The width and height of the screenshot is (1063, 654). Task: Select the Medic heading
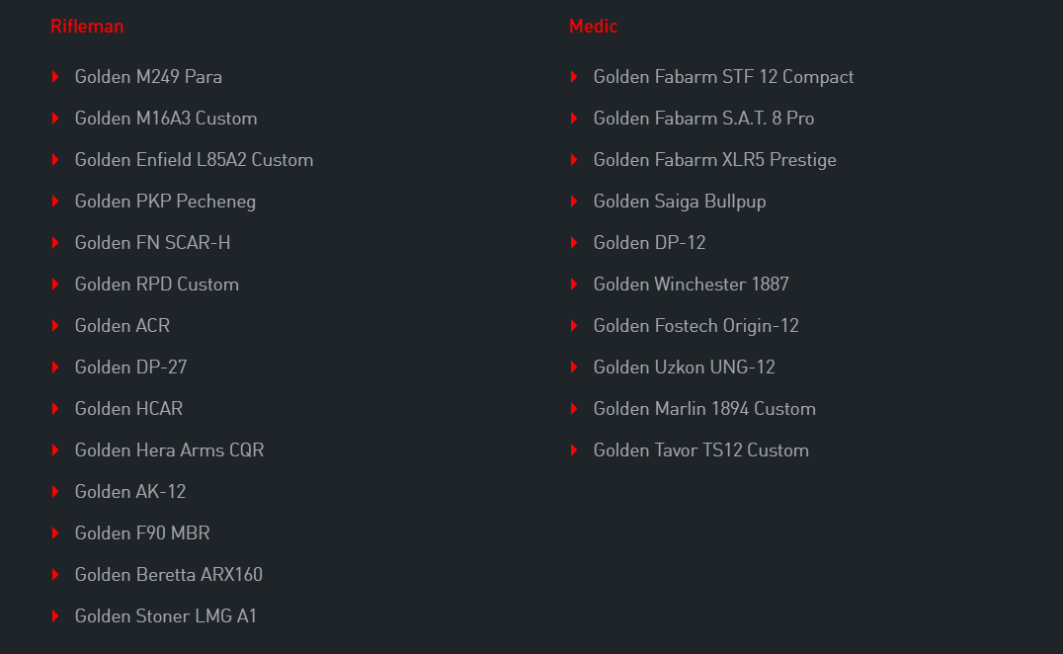pos(593,26)
